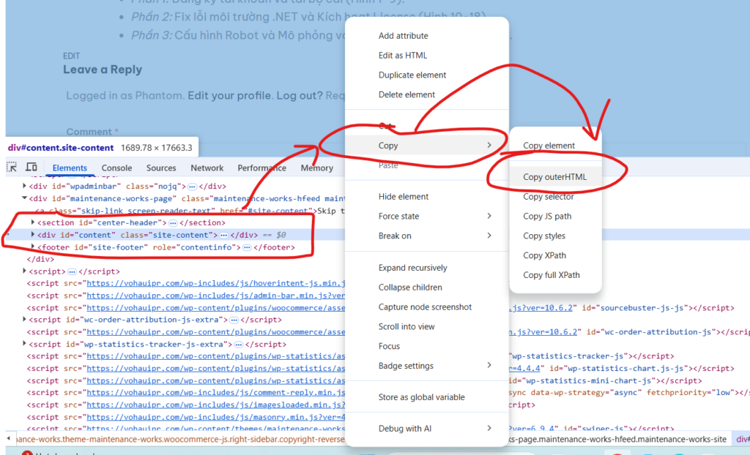This screenshot has height=455, width=750.
Task: Choose Copy outerHTML from submenu
Action: click(x=554, y=177)
